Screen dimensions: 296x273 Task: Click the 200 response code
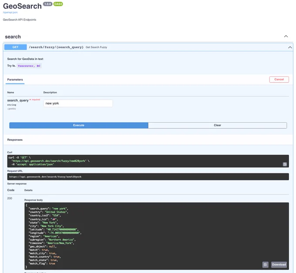(x=10, y=198)
